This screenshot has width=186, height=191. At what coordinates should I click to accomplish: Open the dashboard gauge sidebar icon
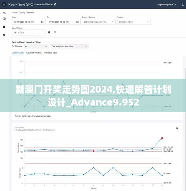pos(4,13)
